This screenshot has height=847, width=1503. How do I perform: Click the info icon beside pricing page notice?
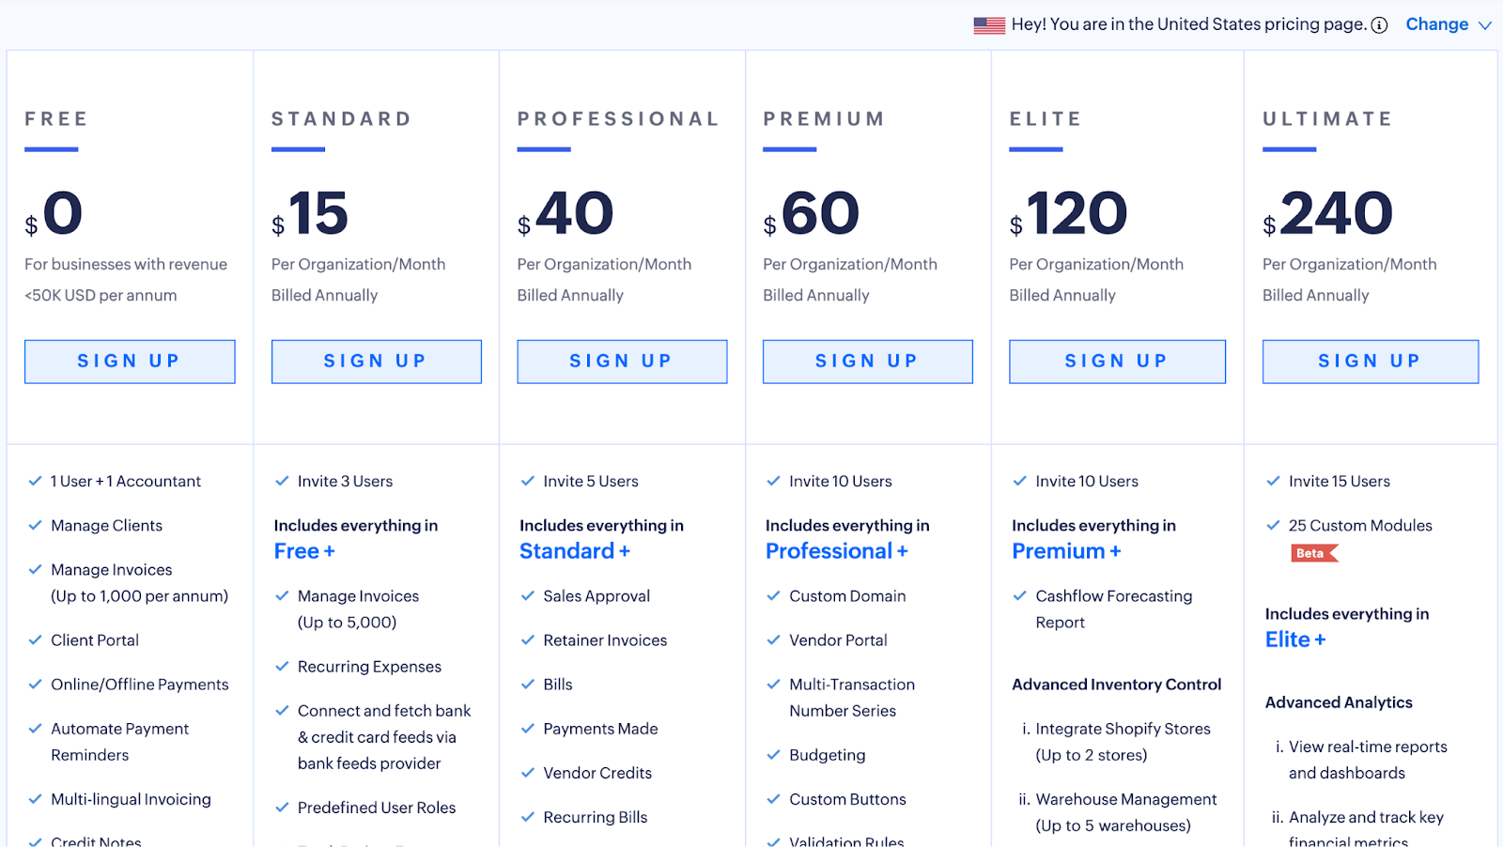coord(1379,25)
